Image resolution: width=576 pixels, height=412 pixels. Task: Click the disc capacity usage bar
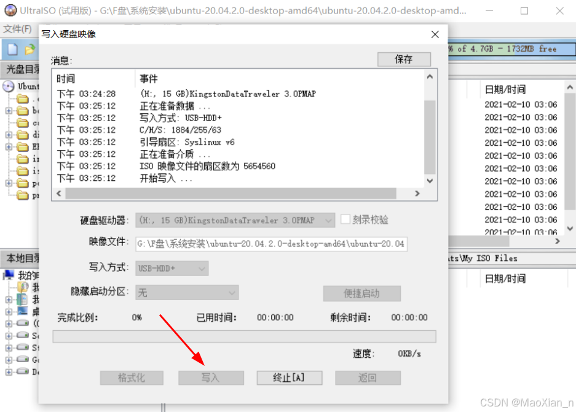click(511, 49)
